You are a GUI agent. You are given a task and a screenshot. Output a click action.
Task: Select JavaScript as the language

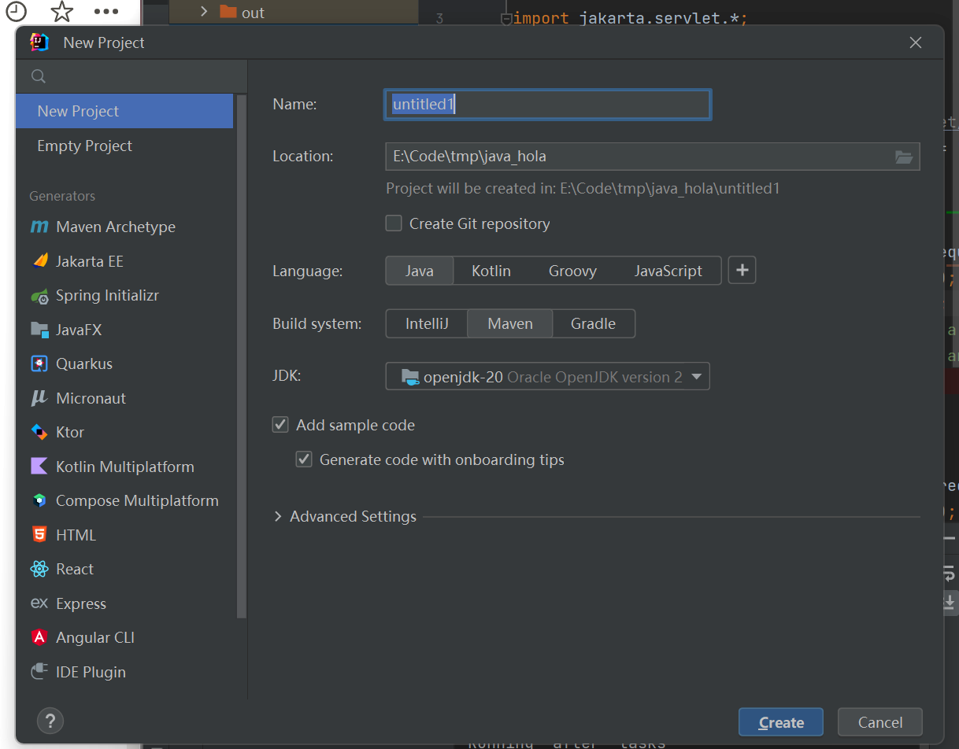(668, 271)
